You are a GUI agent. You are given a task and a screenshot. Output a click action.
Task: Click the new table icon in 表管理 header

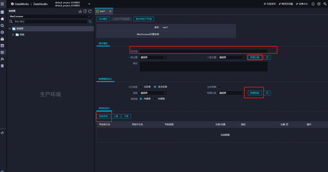pyautogui.click(x=85, y=11)
